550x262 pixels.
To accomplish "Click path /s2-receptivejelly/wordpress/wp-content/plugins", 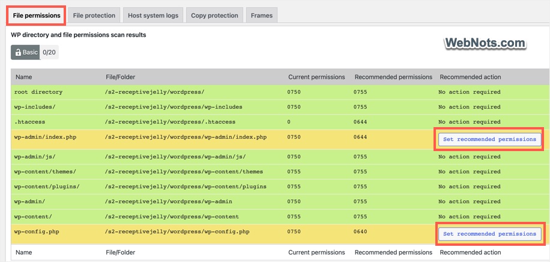I will [185, 186].
